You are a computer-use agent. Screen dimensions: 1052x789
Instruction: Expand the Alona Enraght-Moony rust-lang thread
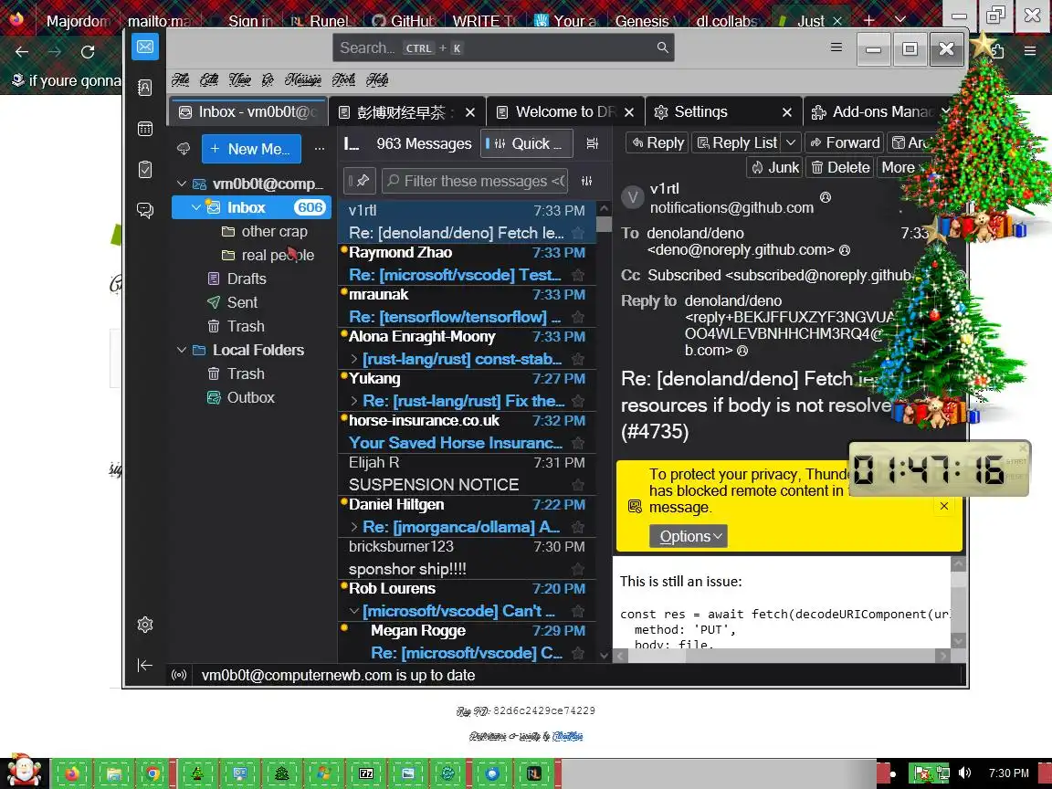coord(354,359)
